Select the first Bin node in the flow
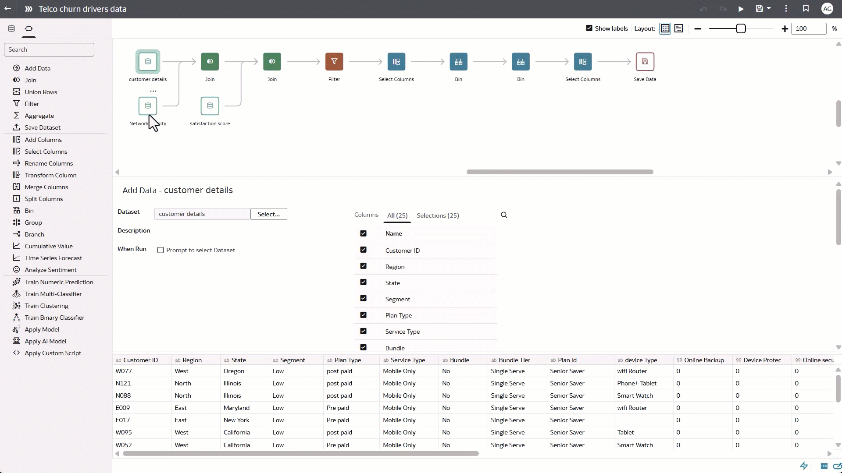Screen dimensions: 842x473 click(x=458, y=62)
